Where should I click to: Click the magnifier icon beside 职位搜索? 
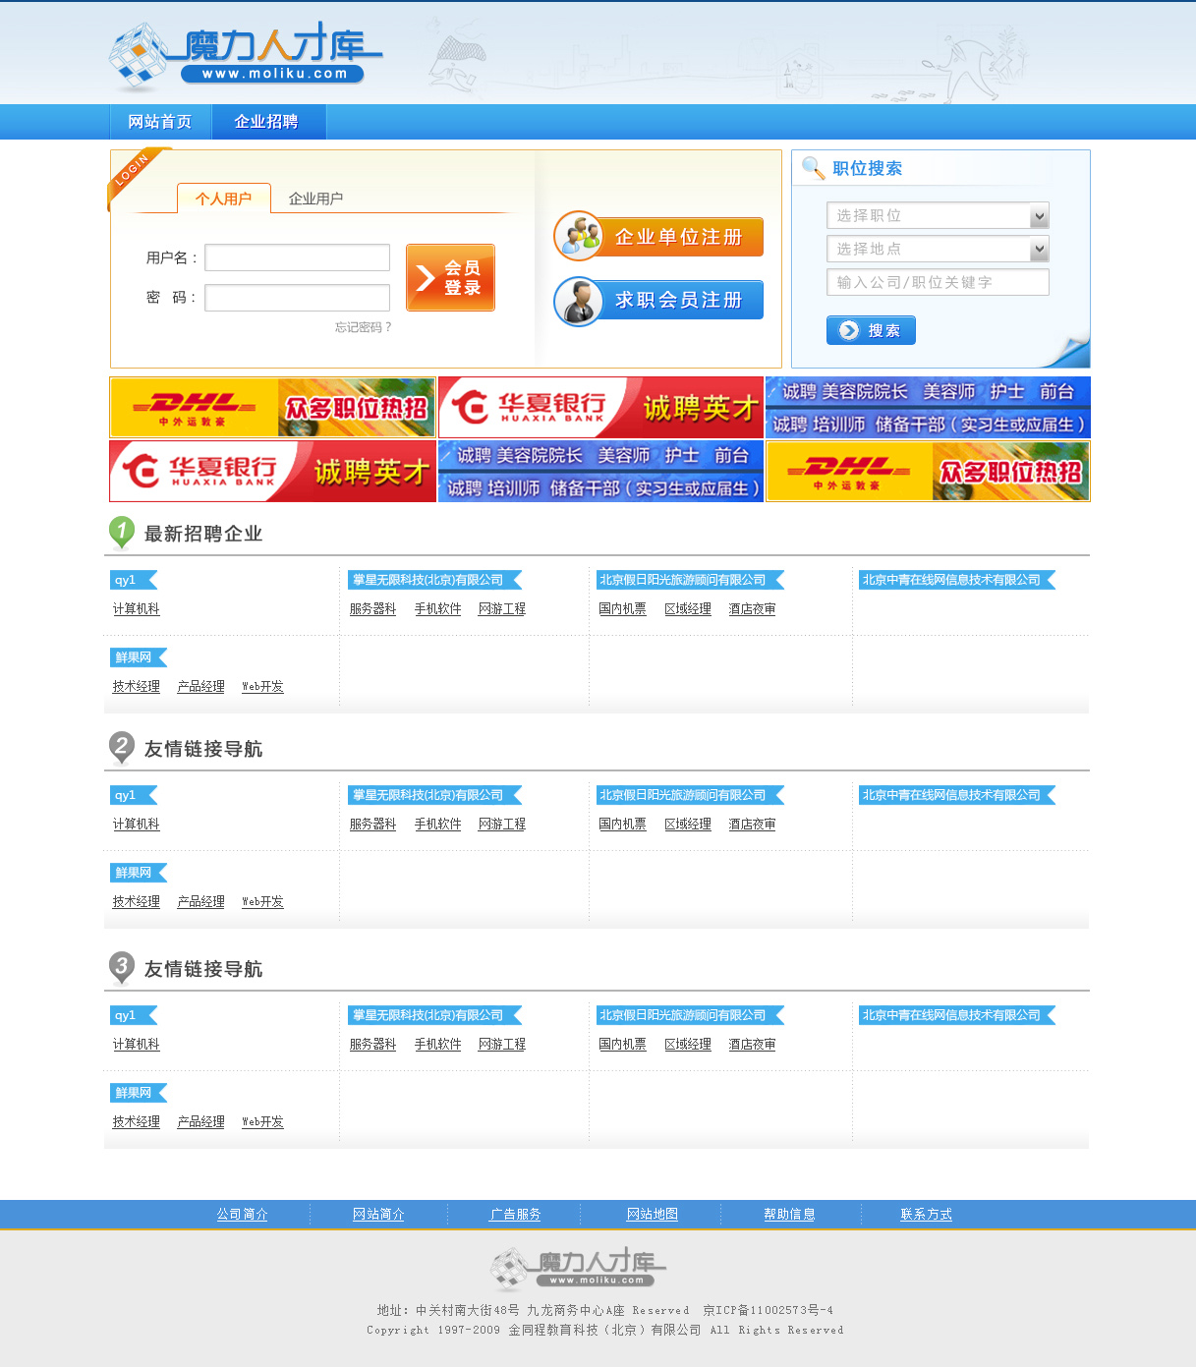(x=813, y=168)
